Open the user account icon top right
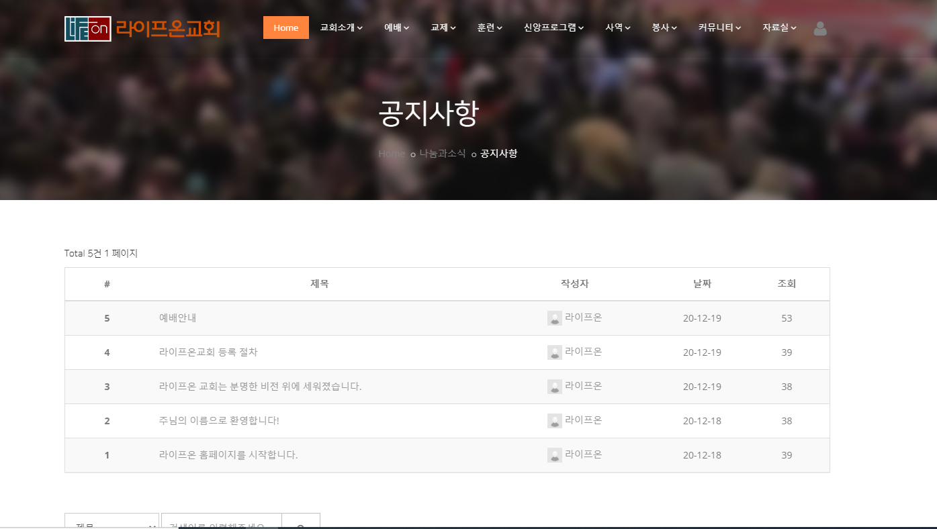Viewport: 937px width, 529px height. point(819,28)
